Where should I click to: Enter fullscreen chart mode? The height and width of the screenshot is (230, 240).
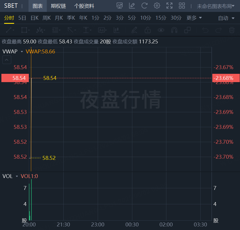(169, 6)
